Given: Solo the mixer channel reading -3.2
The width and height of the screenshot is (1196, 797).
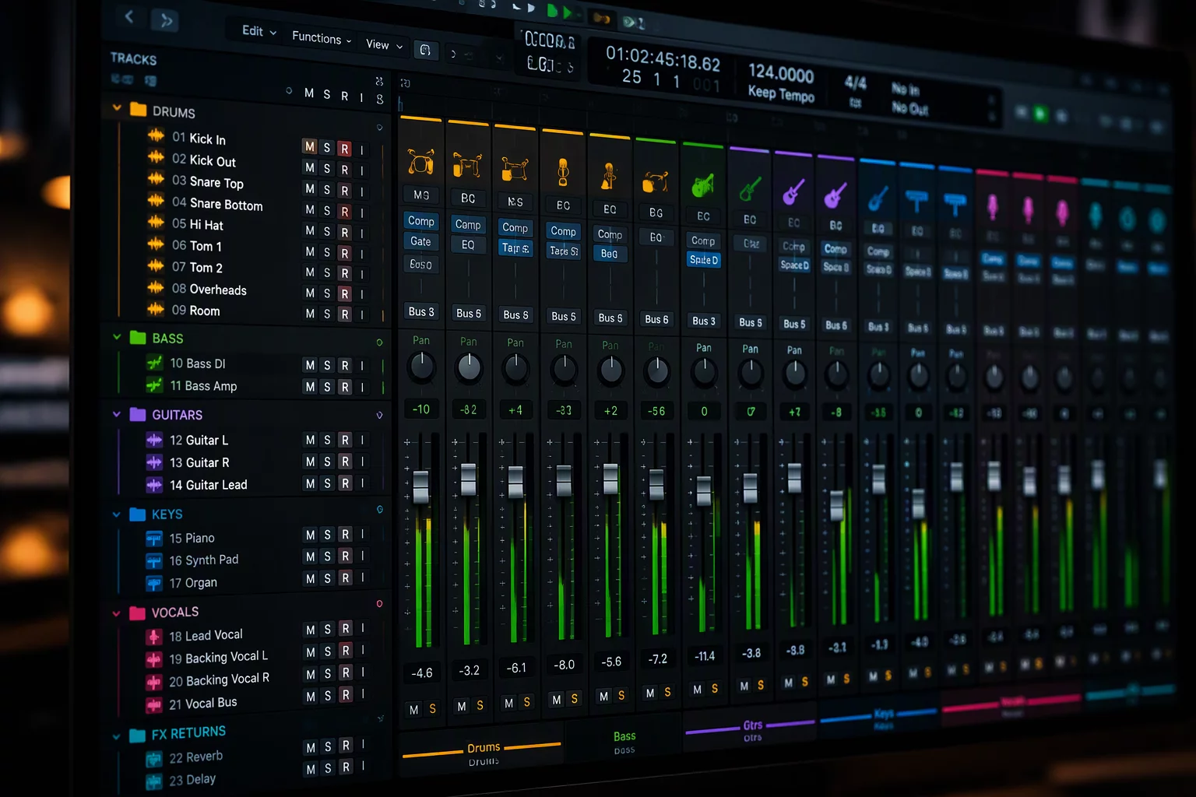Looking at the screenshot, I should [x=480, y=705].
